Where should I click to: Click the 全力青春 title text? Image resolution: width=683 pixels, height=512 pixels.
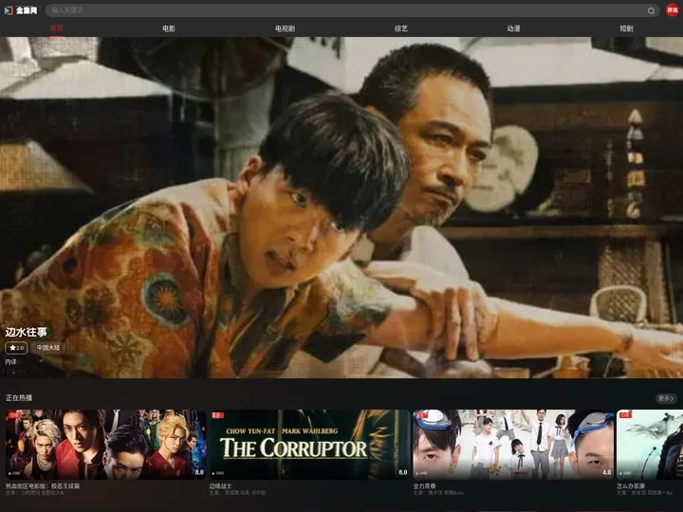[x=424, y=485]
